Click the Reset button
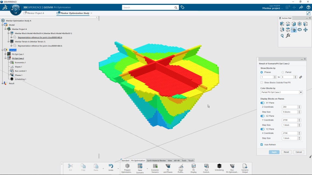The height and width of the screenshot is (175, 312). (286, 152)
